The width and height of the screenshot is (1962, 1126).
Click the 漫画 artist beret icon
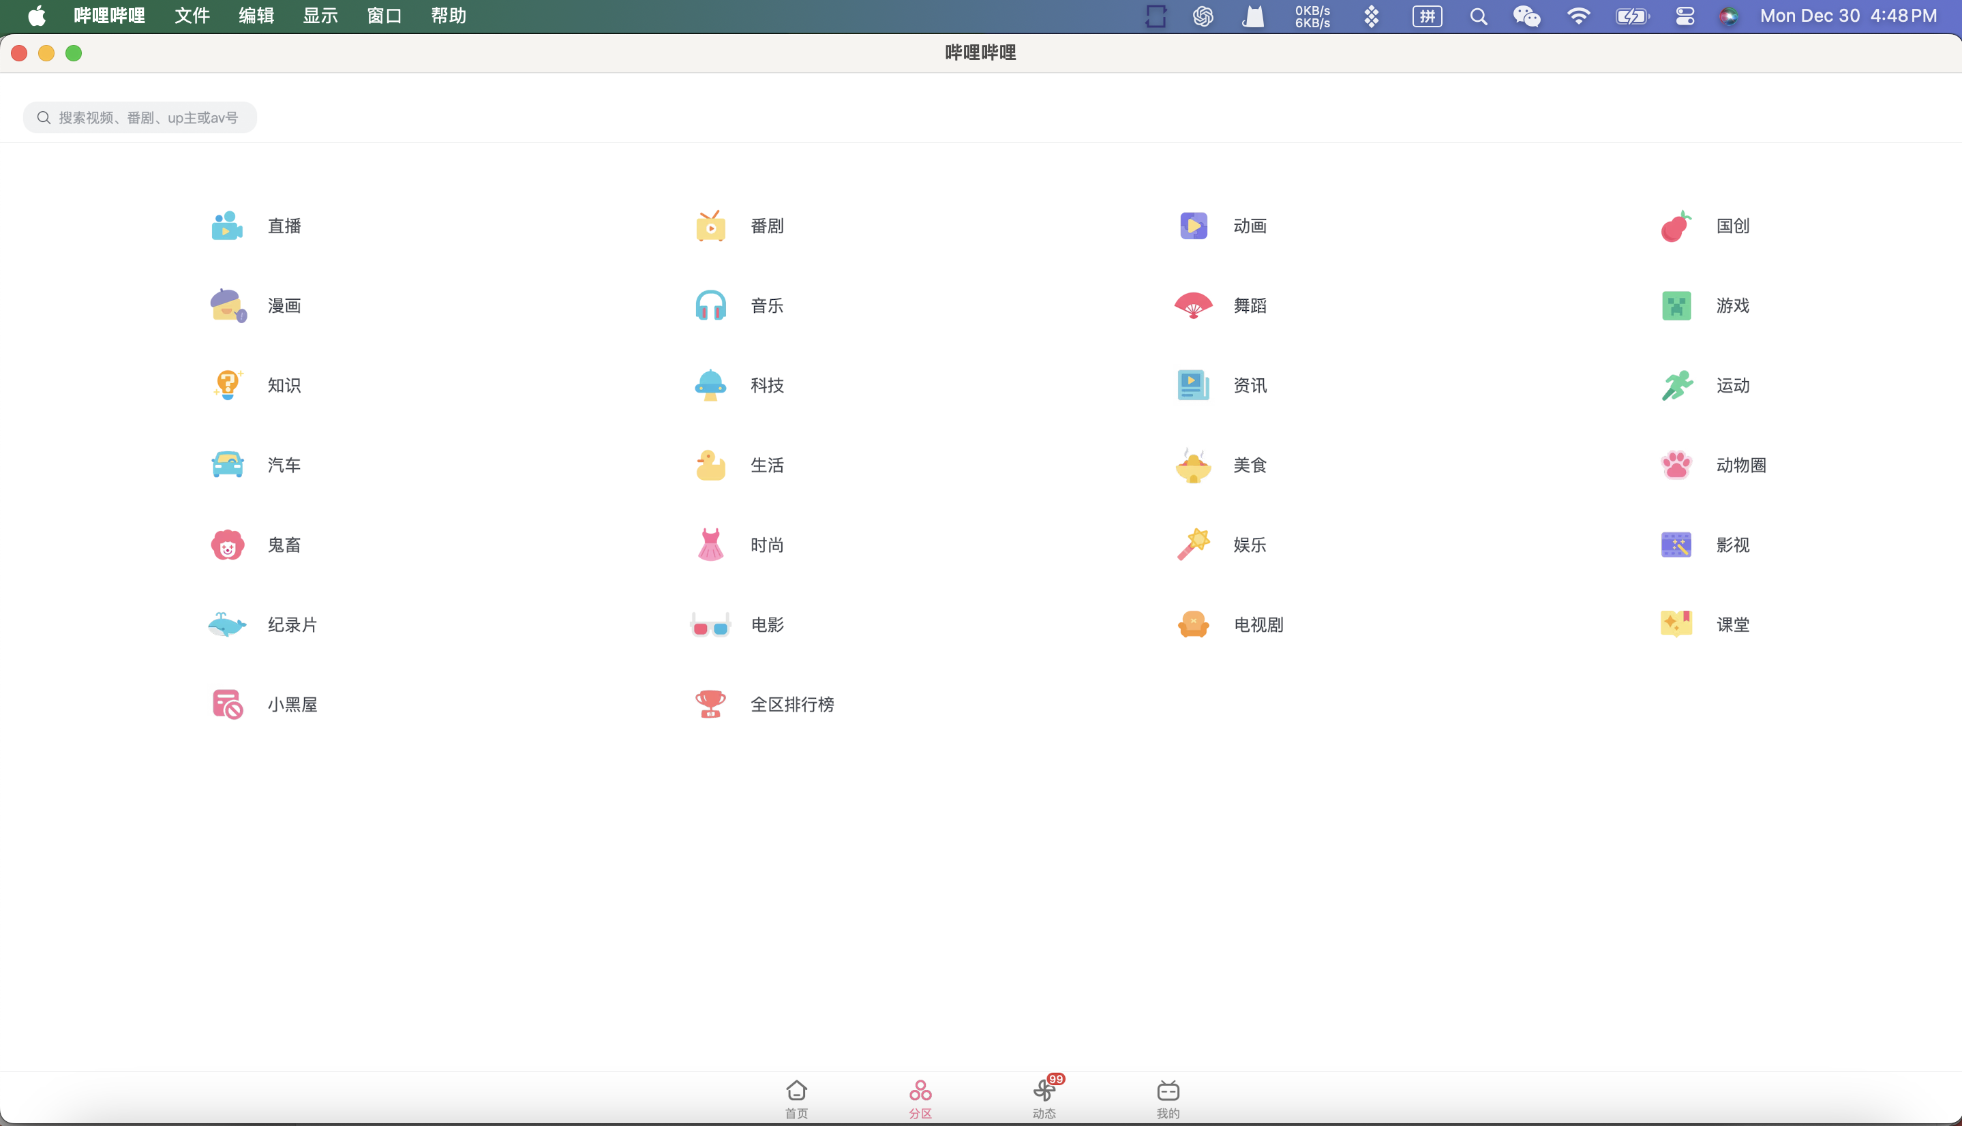click(228, 305)
